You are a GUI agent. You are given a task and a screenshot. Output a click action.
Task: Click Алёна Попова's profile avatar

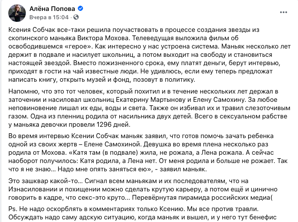click(x=16, y=13)
